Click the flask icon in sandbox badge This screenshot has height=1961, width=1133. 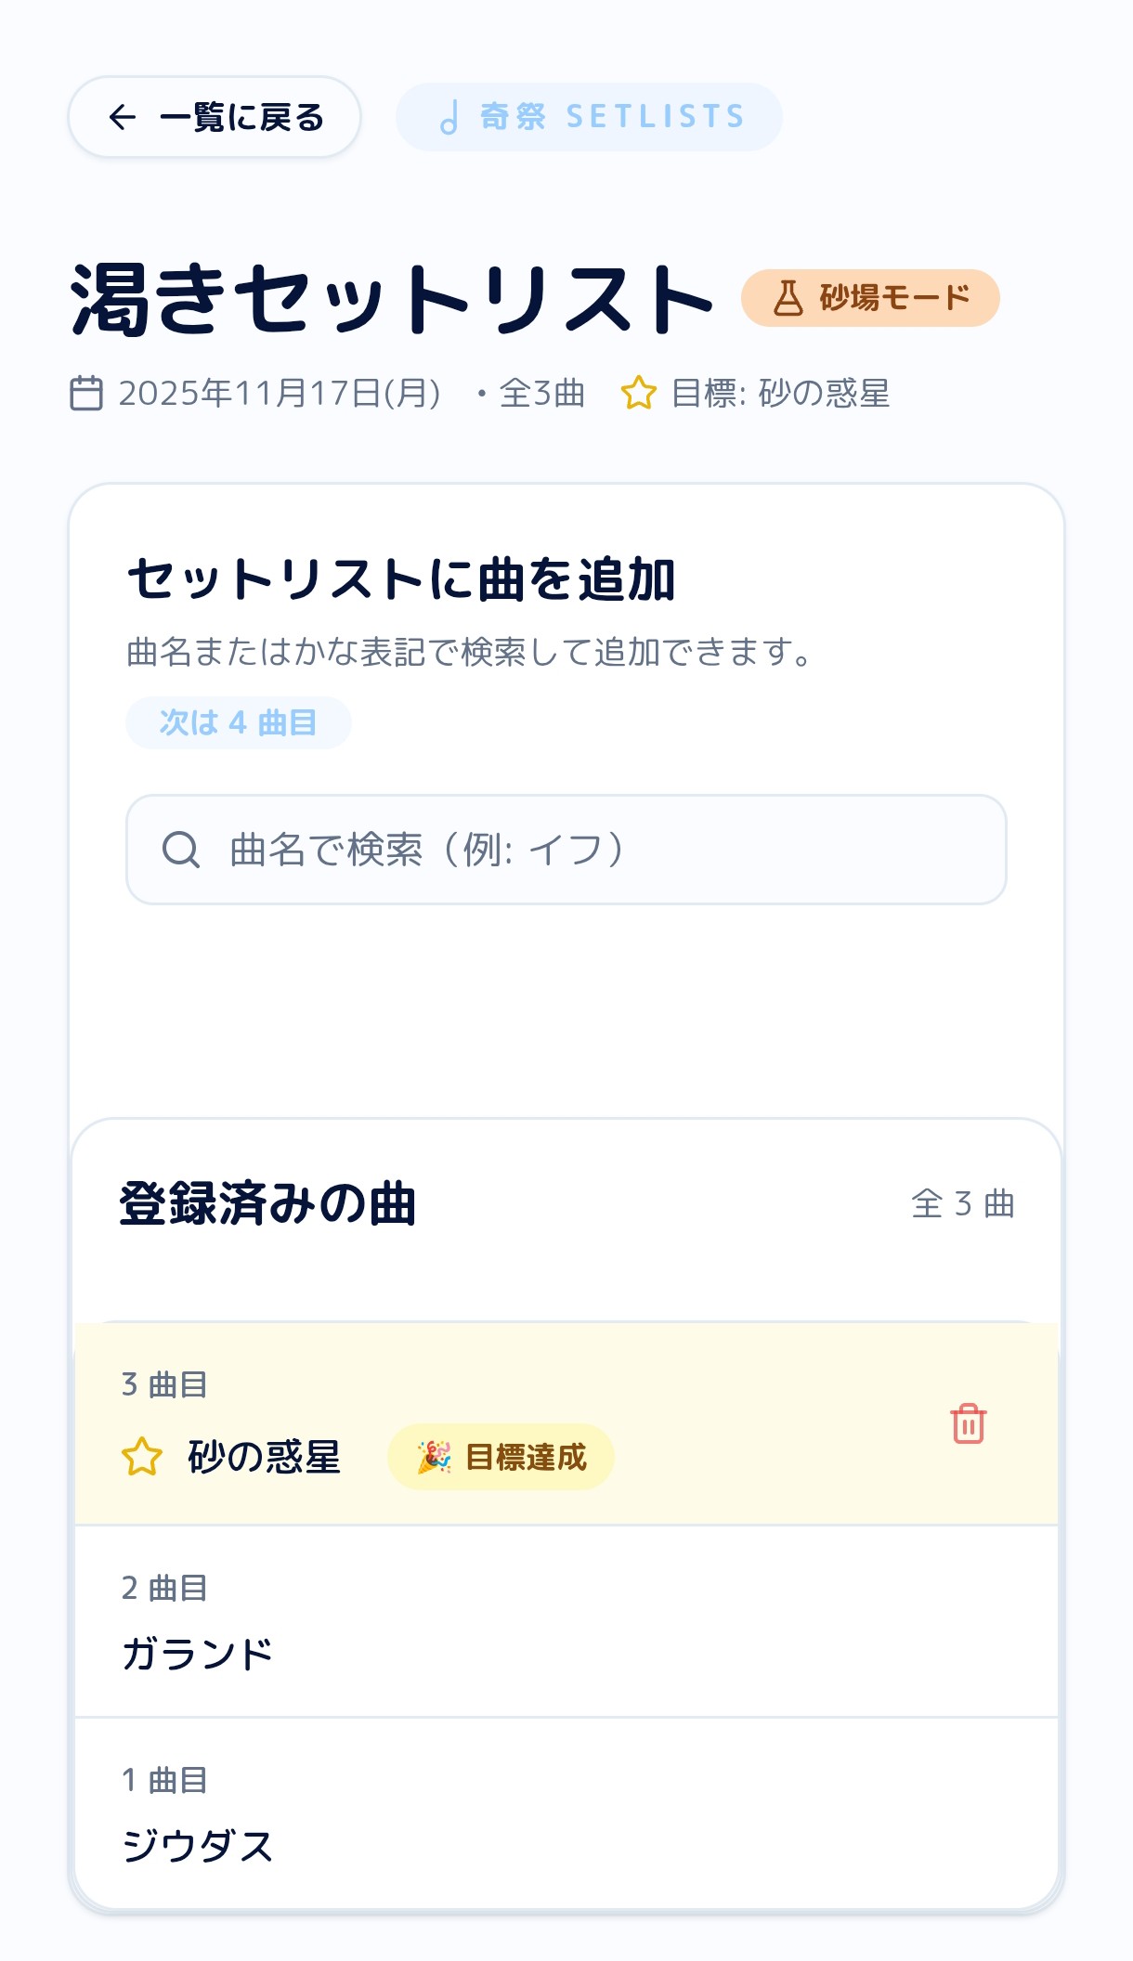(x=788, y=298)
